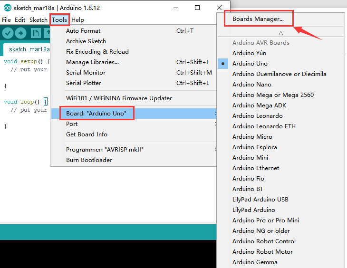Click the New sketch toolbar icon

pos(36,33)
